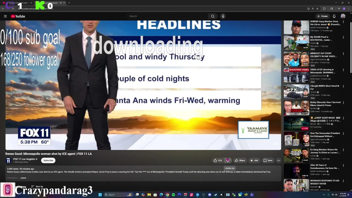Bookmark this page with the star icon
Viewport: 352px width, 198px height.
(317, 9)
